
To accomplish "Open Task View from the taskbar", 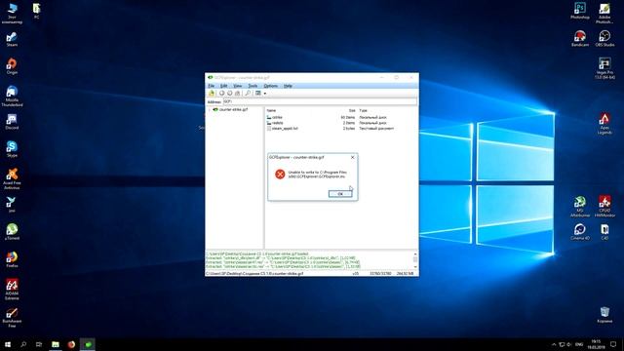I will (x=39, y=344).
